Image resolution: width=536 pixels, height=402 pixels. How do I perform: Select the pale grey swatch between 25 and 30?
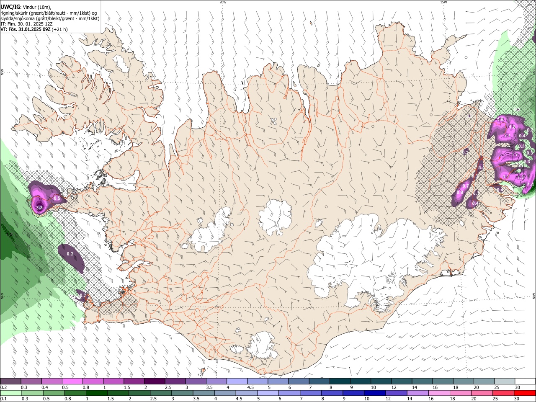click(x=505, y=381)
